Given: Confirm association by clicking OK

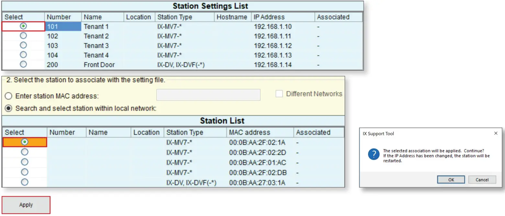Looking at the screenshot, I should tap(451, 180).
